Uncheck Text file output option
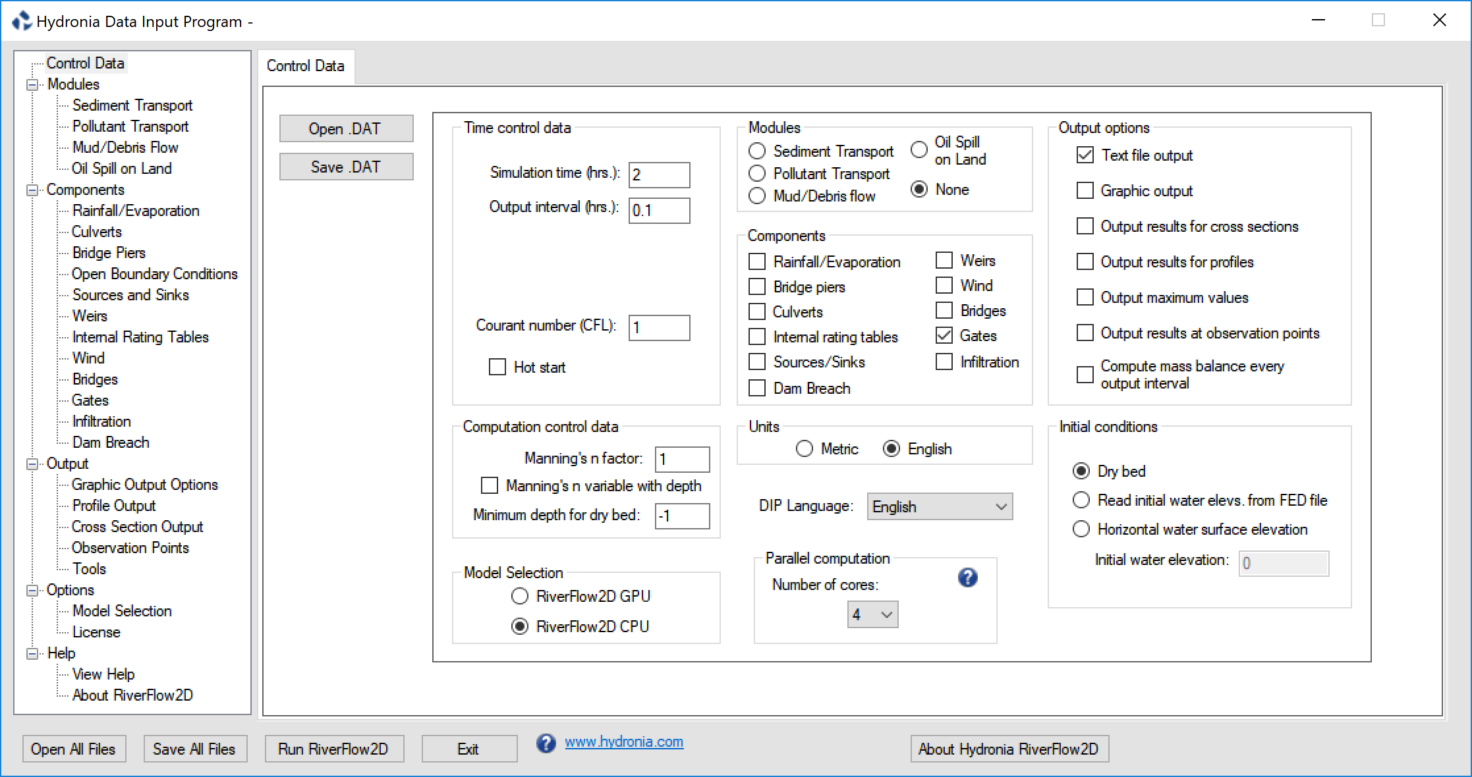Screen dimensions: 1472x777 tap(1085, 155)
